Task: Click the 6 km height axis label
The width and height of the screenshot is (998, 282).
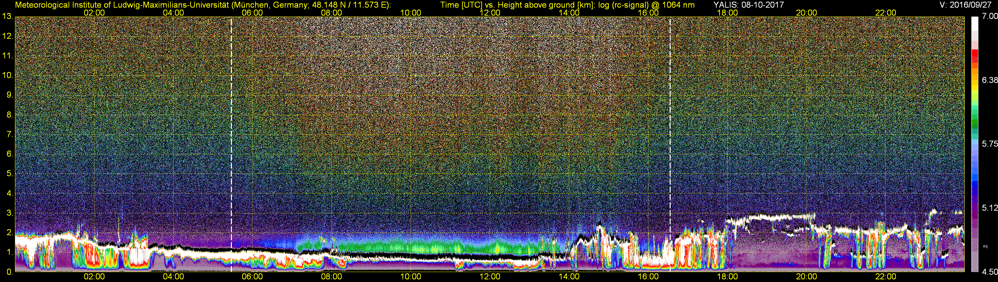Action: click(10, 154)
